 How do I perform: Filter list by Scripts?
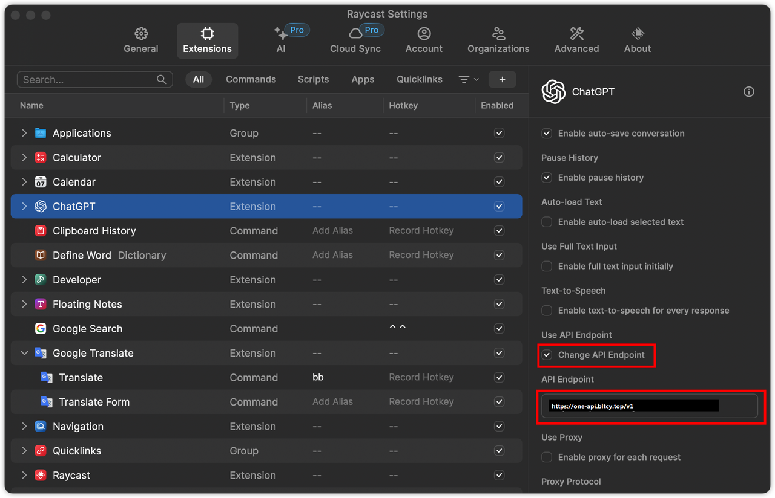coord(313,79)
